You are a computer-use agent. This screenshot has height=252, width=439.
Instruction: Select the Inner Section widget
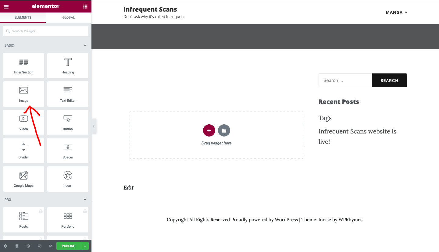[23, 66]
